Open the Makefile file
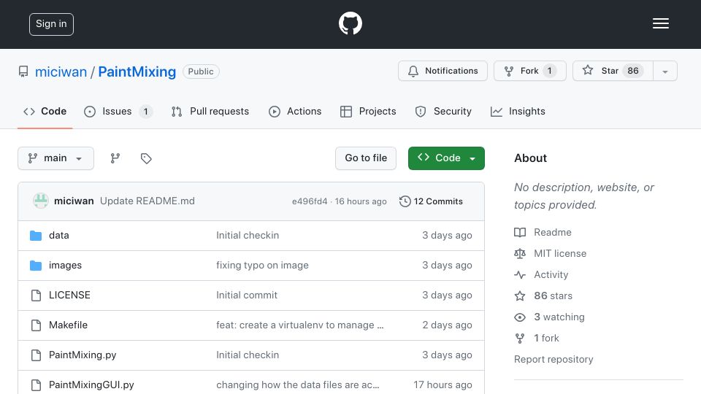 pos(68,325)
